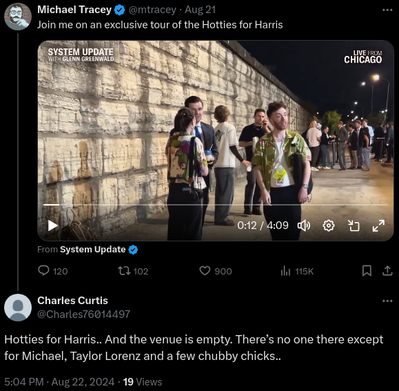Viewport: 399px width, 391px height.
Task: Click the video progress bar
Action: point(216,205)
